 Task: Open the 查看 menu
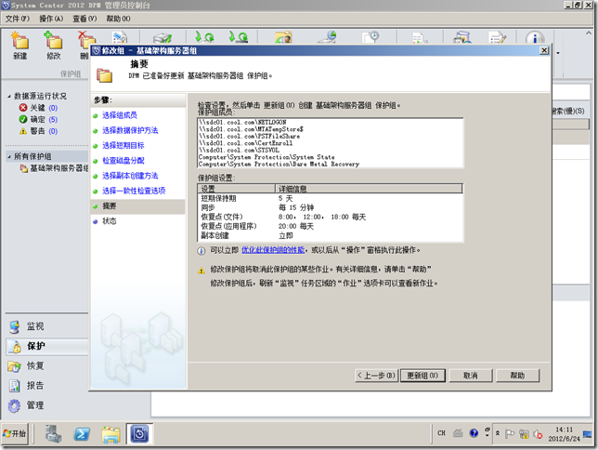[x=84, y=19]
